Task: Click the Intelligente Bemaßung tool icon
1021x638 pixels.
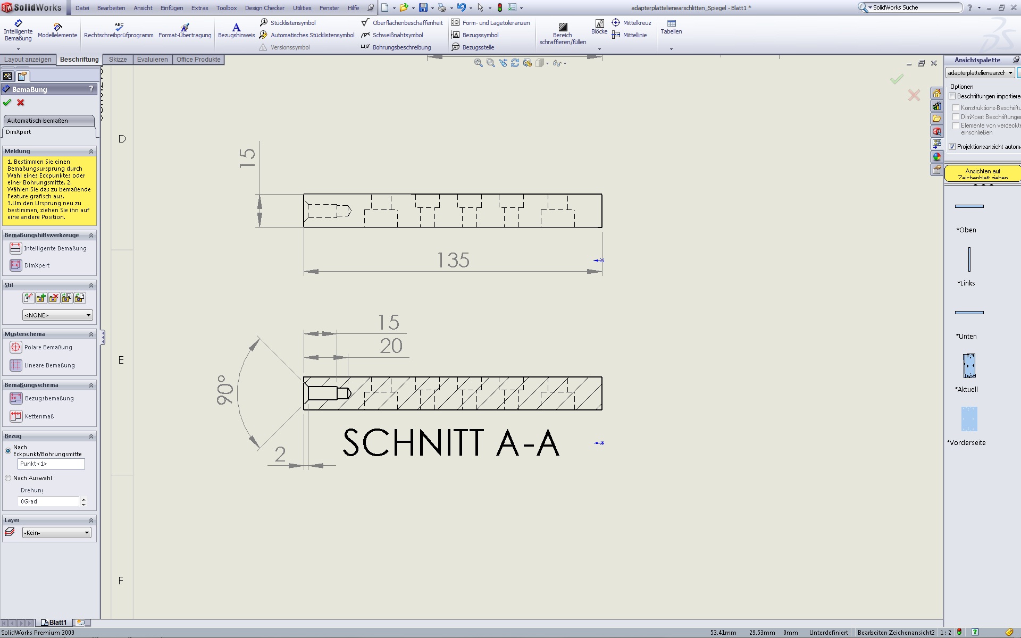Action: 18,24
